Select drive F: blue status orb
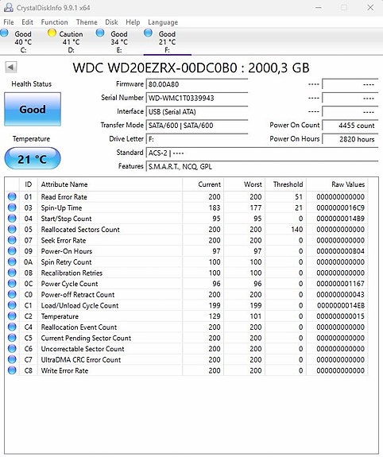 148,33
